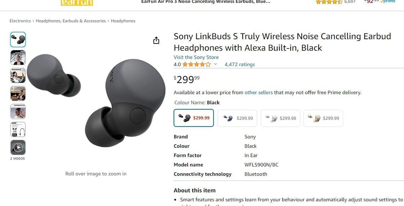Click the EarFun logo in the top banner

(77, 3)
